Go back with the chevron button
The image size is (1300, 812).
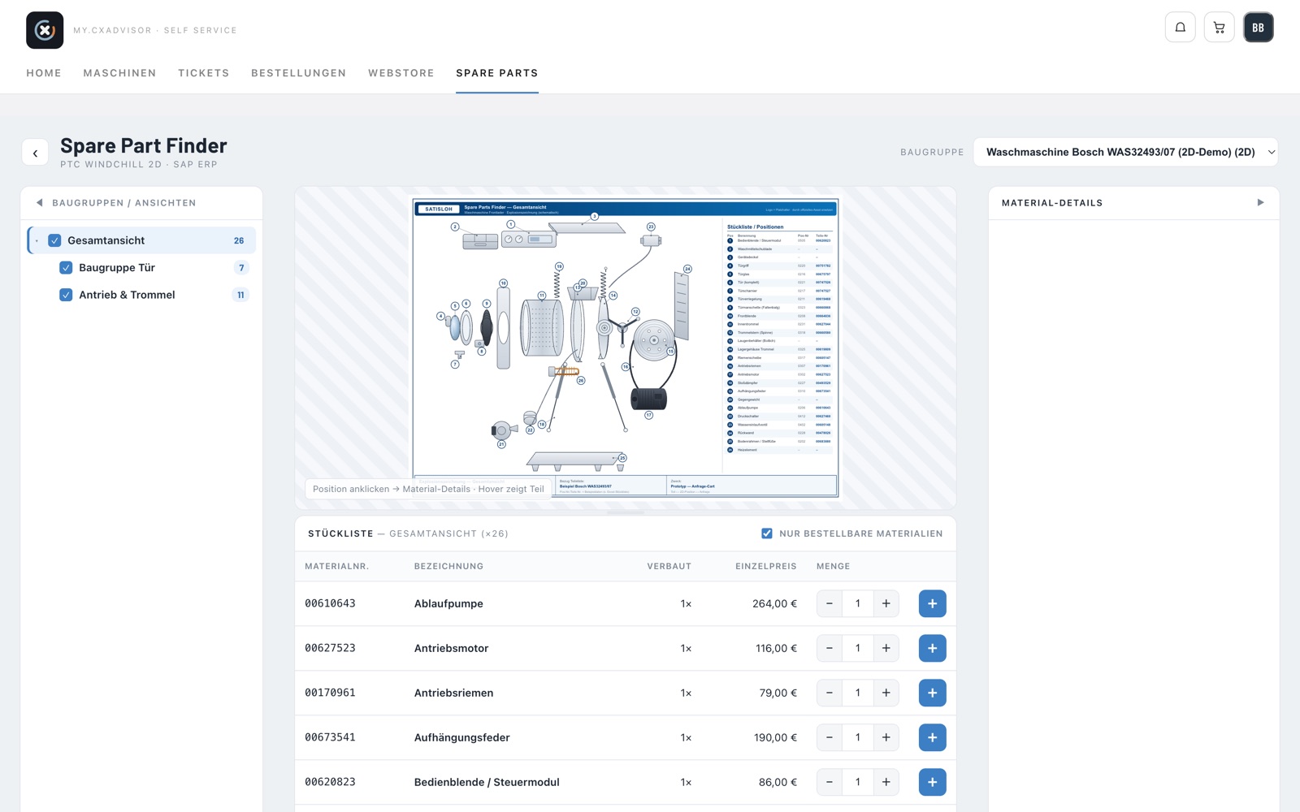click(x=35, y=153)
